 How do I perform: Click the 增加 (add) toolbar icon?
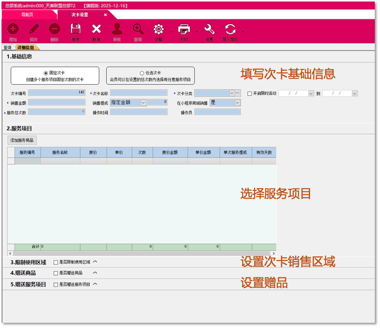(13, 29)
